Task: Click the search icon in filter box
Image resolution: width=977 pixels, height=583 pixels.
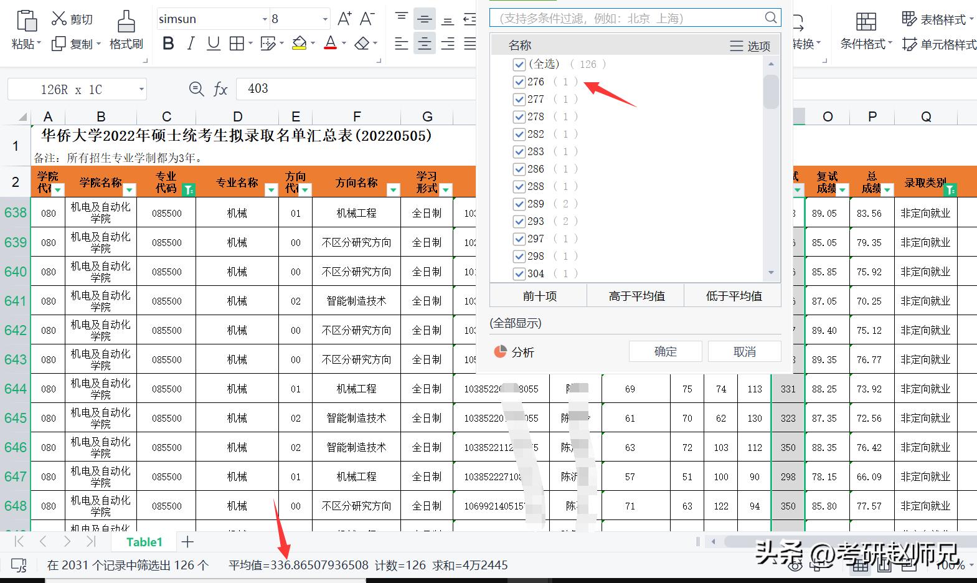Action: (x=771, y=17)
